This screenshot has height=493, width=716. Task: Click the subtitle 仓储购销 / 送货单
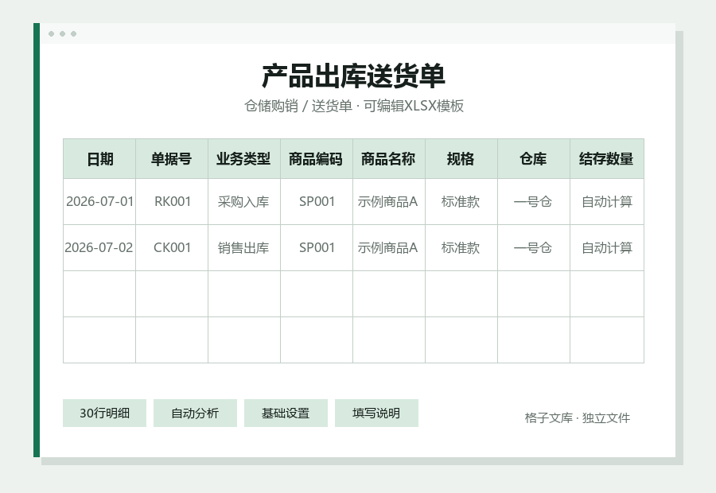(x=298, y=106)
